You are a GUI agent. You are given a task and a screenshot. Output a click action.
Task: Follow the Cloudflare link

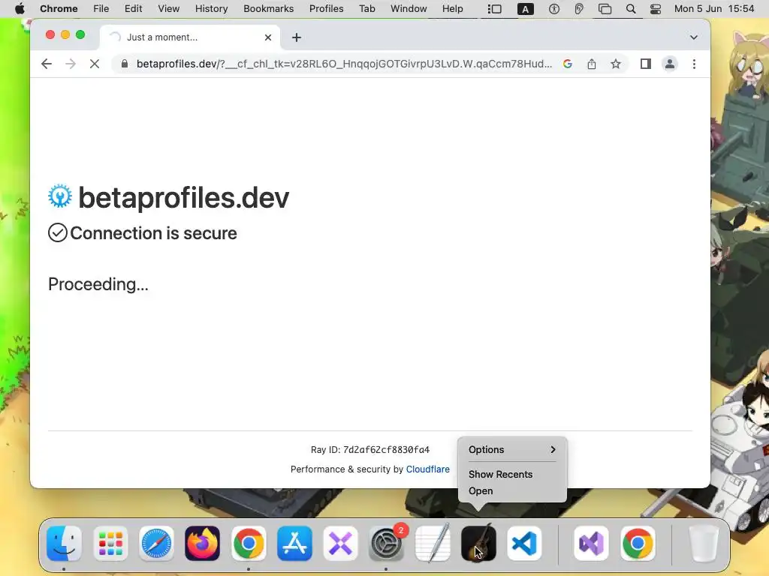tap(427, 469)
